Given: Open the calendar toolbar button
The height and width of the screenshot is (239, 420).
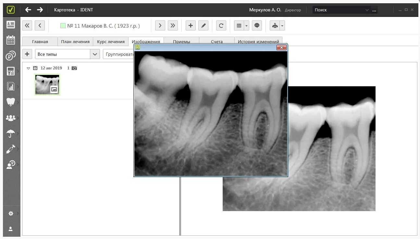Looking at the screenshot, I should point(239,26).
